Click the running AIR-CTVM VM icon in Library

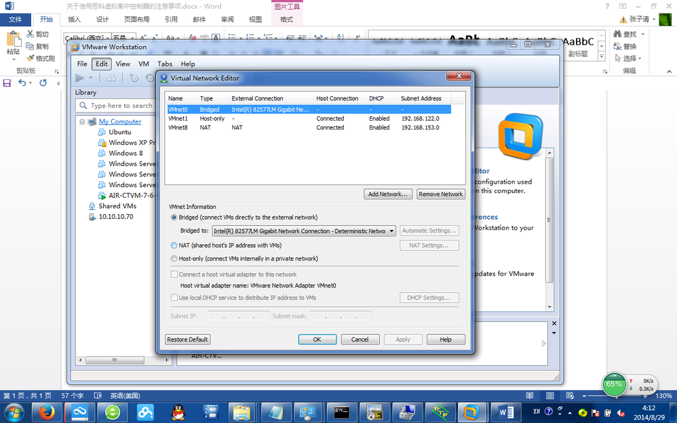102,195
